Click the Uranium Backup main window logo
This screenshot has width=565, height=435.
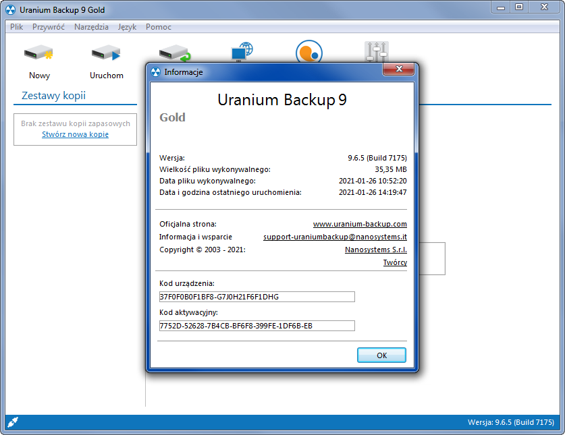coord(11,9)
